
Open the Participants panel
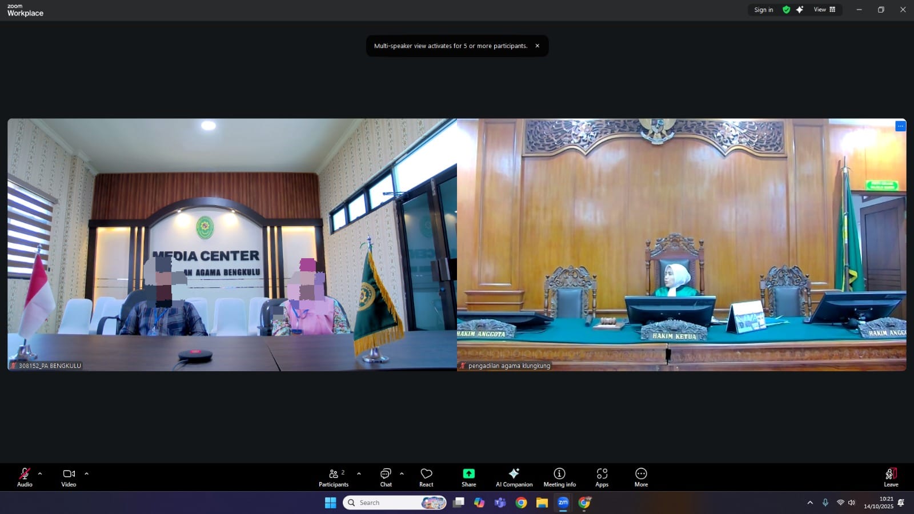coord(334,477)
